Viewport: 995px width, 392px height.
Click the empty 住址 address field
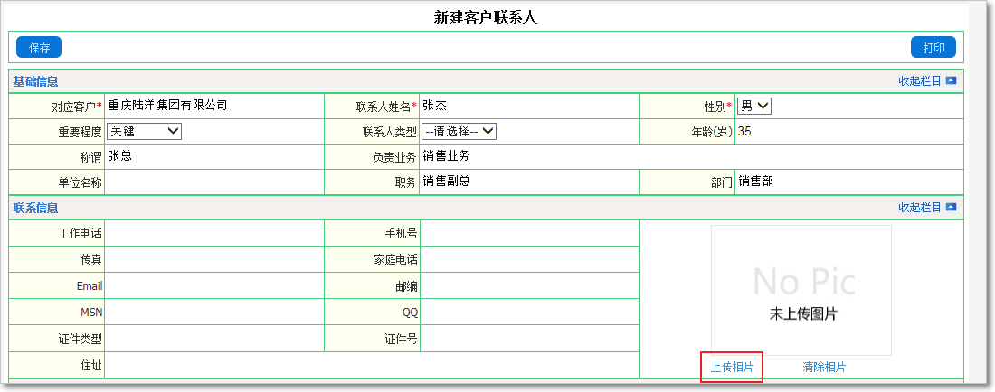click(372, 365)
